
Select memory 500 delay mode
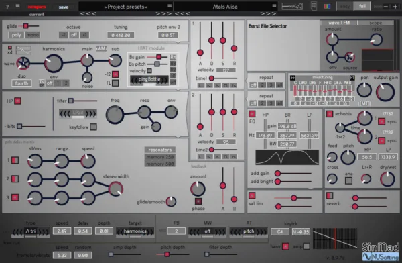pos(160,164)
